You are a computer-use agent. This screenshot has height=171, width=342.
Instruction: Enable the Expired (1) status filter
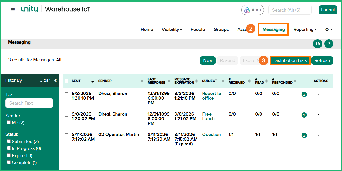tap(9, 155)
